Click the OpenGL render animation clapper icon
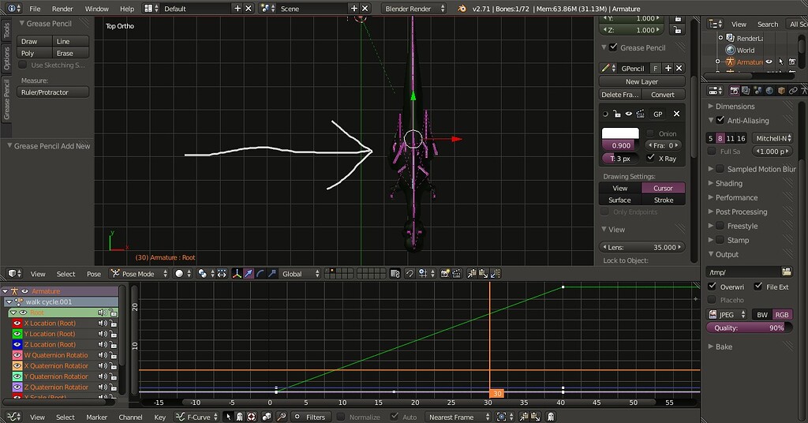Screen dimensions: 808x423 pyautogui.click(x=457, y=274)
